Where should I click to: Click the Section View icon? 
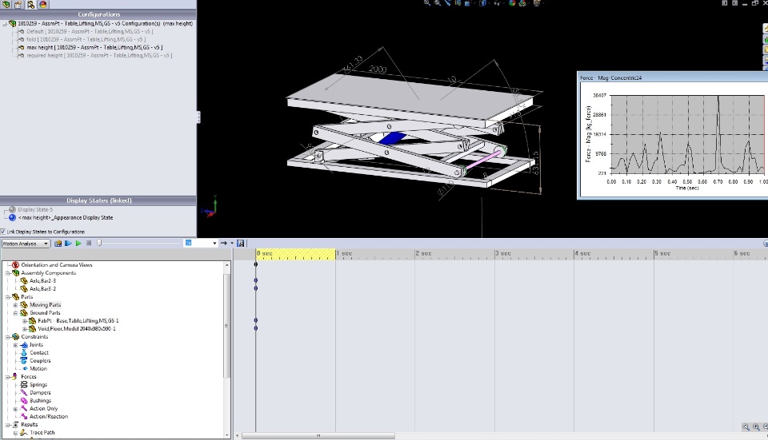coord(458,2)
